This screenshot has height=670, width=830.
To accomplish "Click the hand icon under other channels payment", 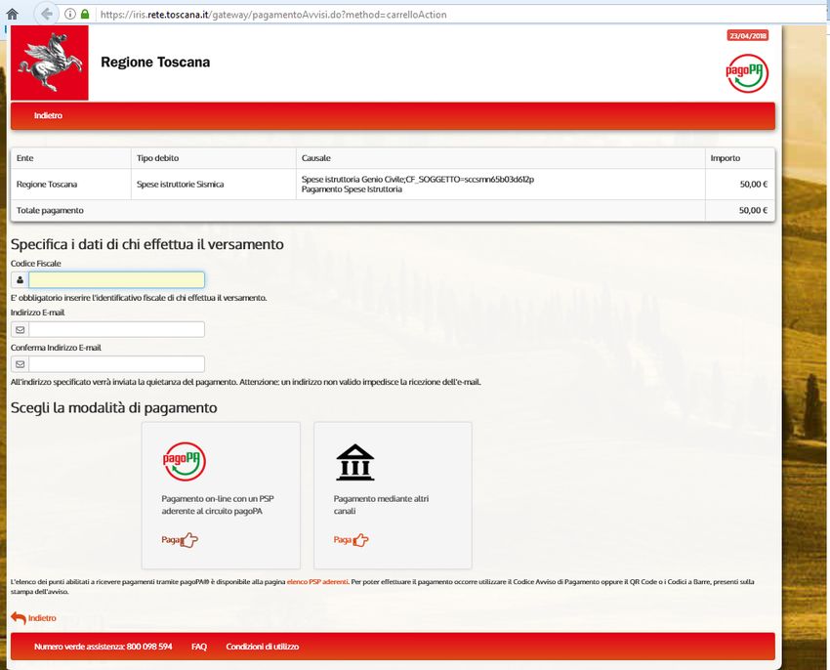I will [360, 539].
